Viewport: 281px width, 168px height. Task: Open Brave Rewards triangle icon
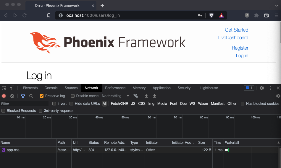pyautogui.click(x=221, y=15)
